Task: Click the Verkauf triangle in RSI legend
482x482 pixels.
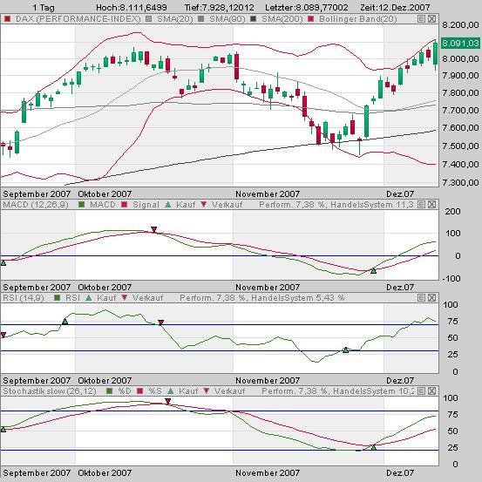Action: point(124,297)
